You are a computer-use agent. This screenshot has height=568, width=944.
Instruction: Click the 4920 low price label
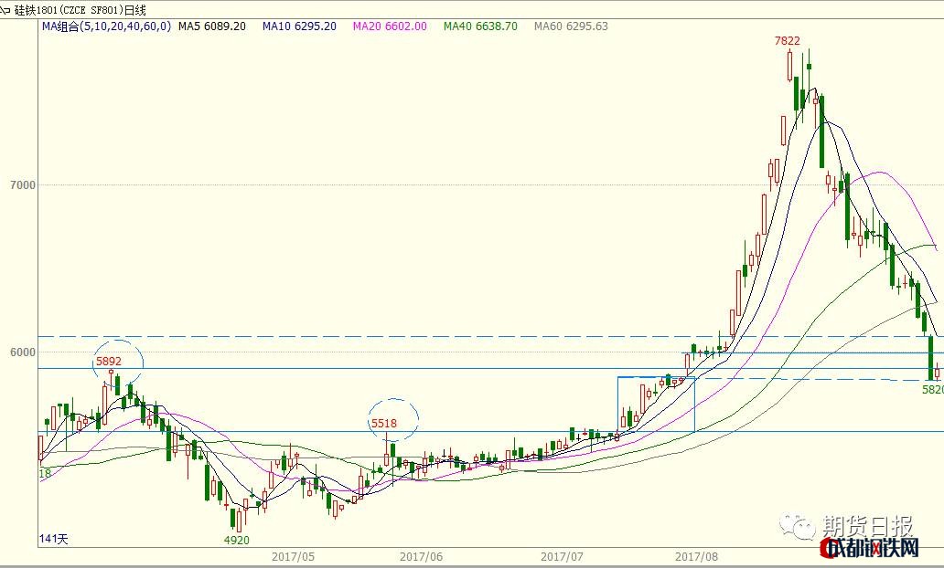pyautogui.click(x=236, y=541)
